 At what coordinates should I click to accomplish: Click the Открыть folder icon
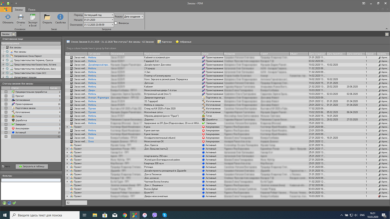coord(47,17)
